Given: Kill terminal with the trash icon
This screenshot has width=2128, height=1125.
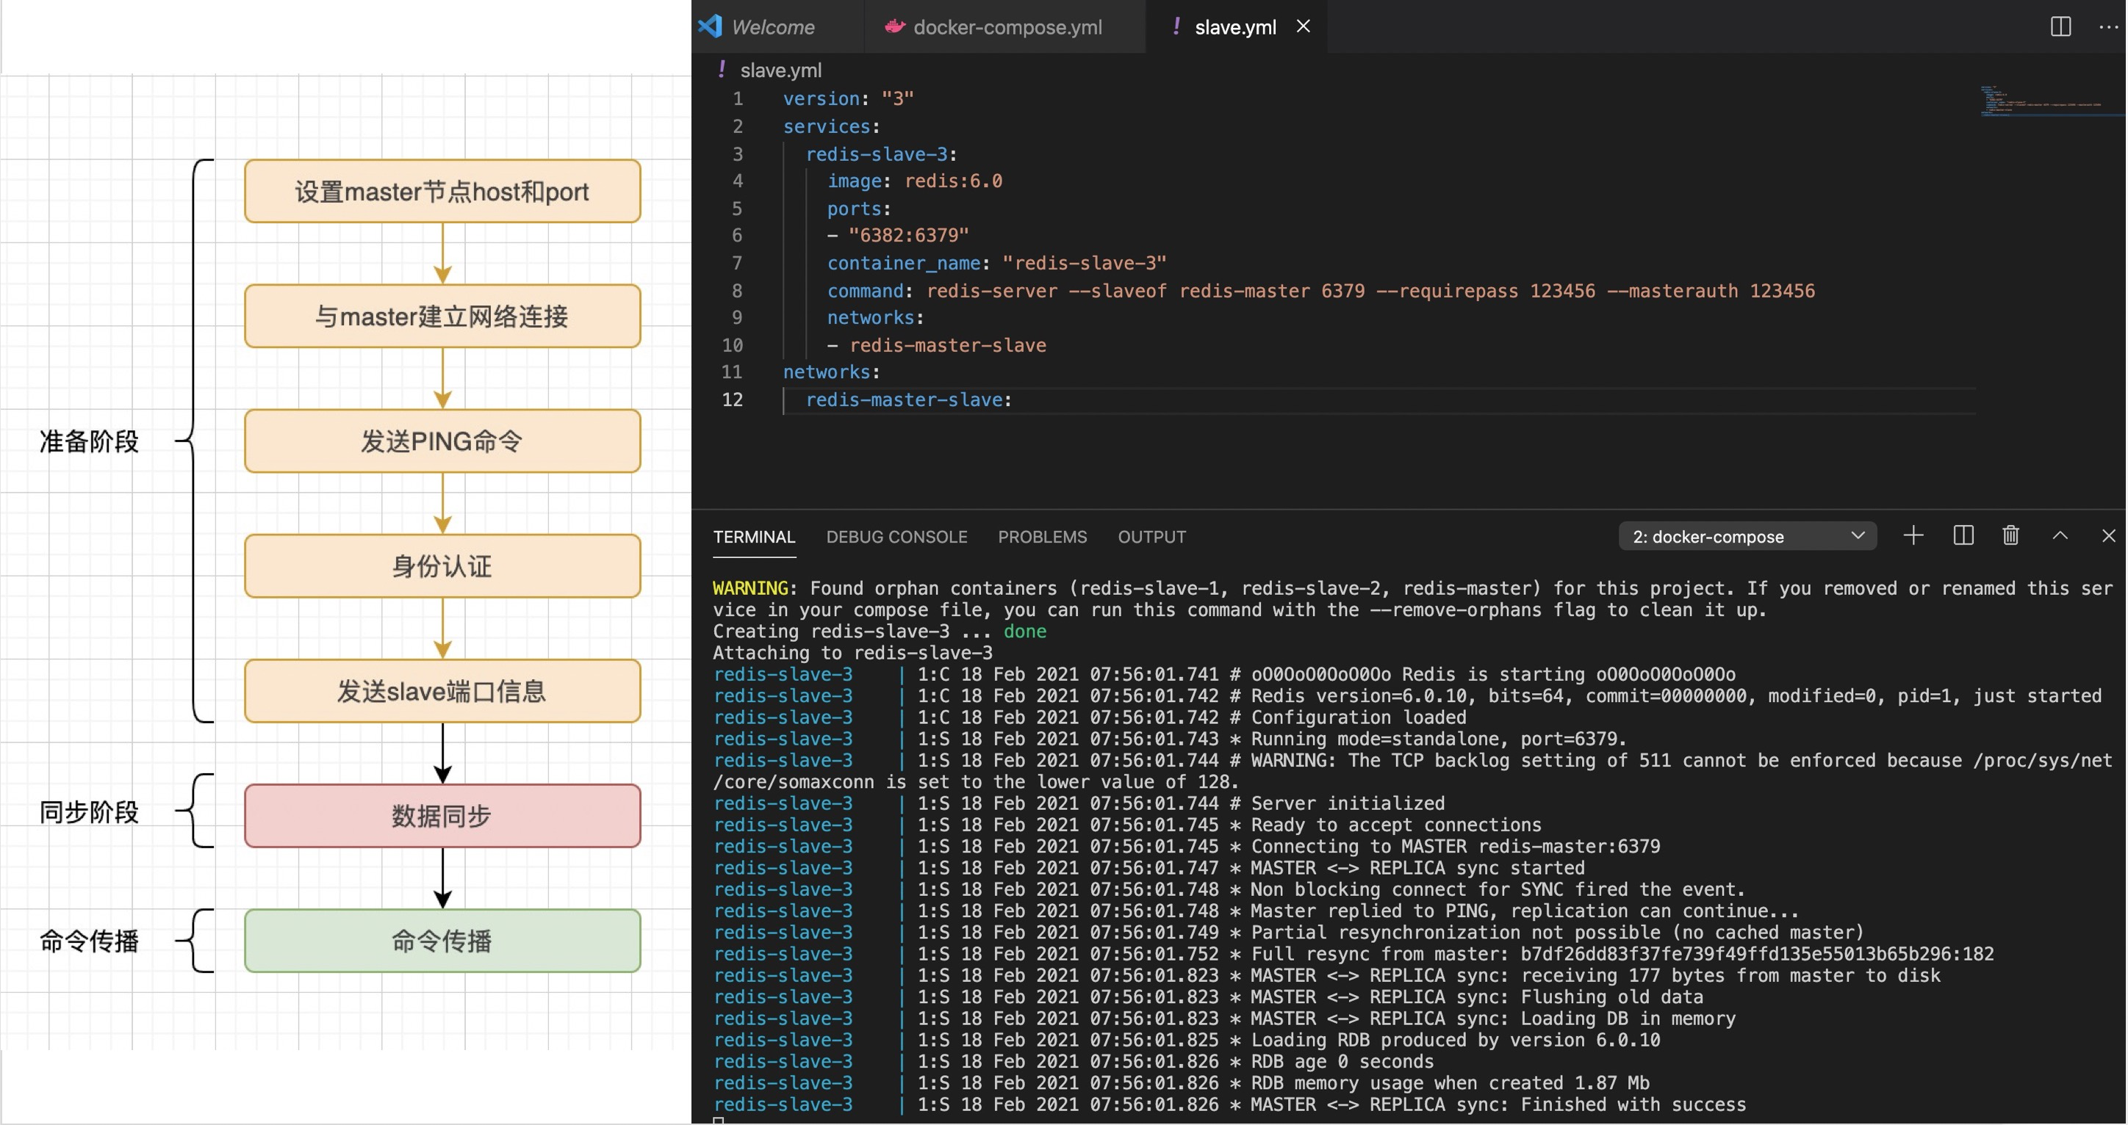Looking at the screenshot, I should click(x=2010, y=535).
